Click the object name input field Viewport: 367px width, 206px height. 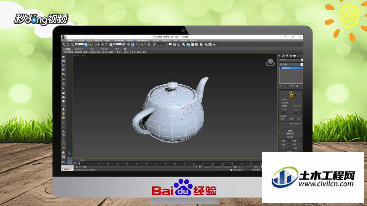point(290,60)
